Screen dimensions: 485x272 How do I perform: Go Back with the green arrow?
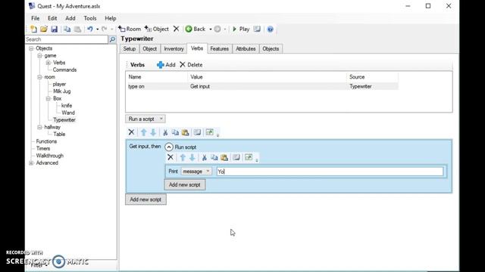(196, 29)
